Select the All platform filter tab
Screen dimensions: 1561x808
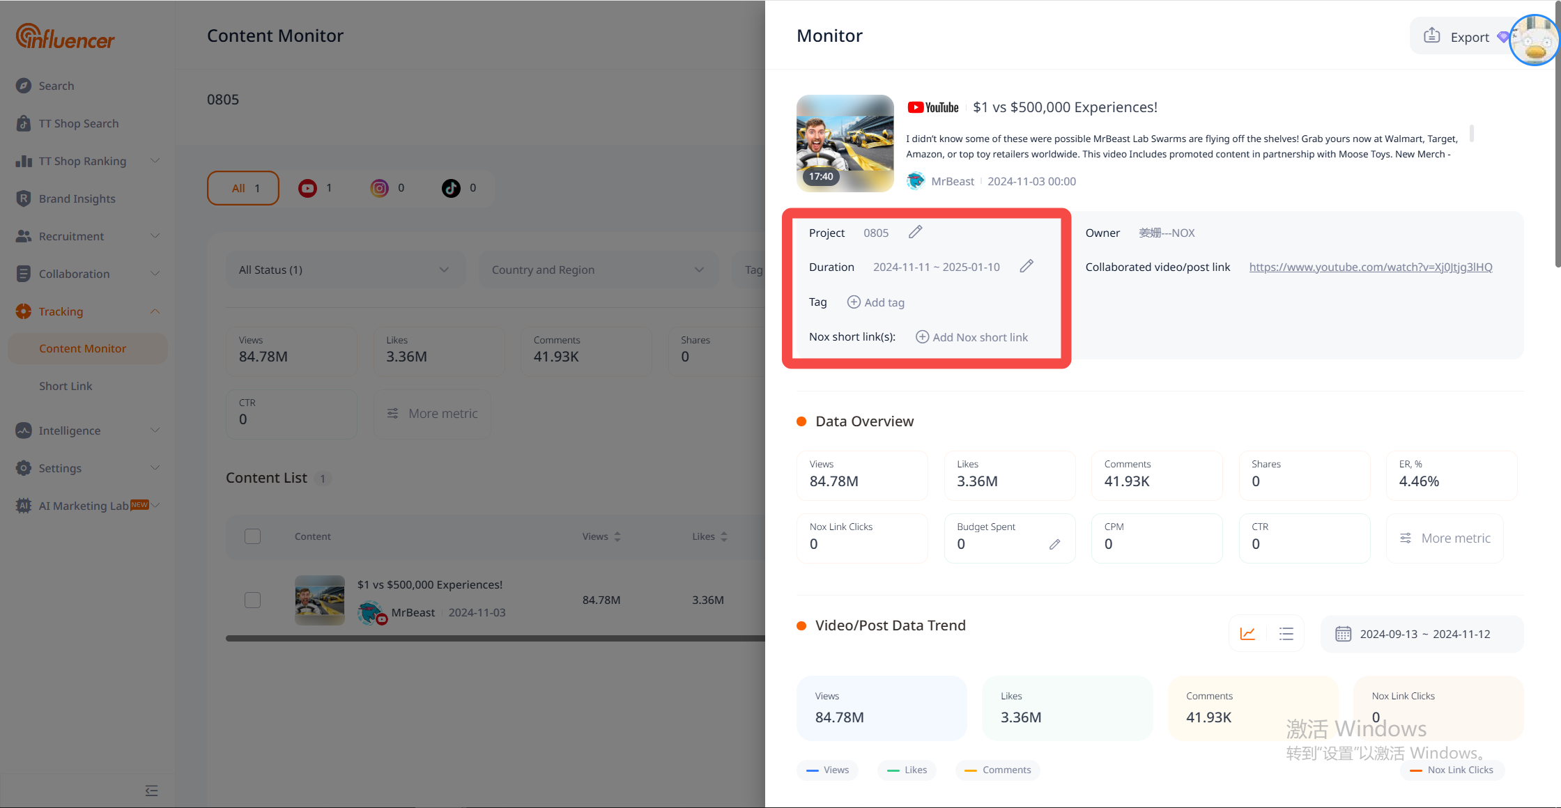[243, 188]
